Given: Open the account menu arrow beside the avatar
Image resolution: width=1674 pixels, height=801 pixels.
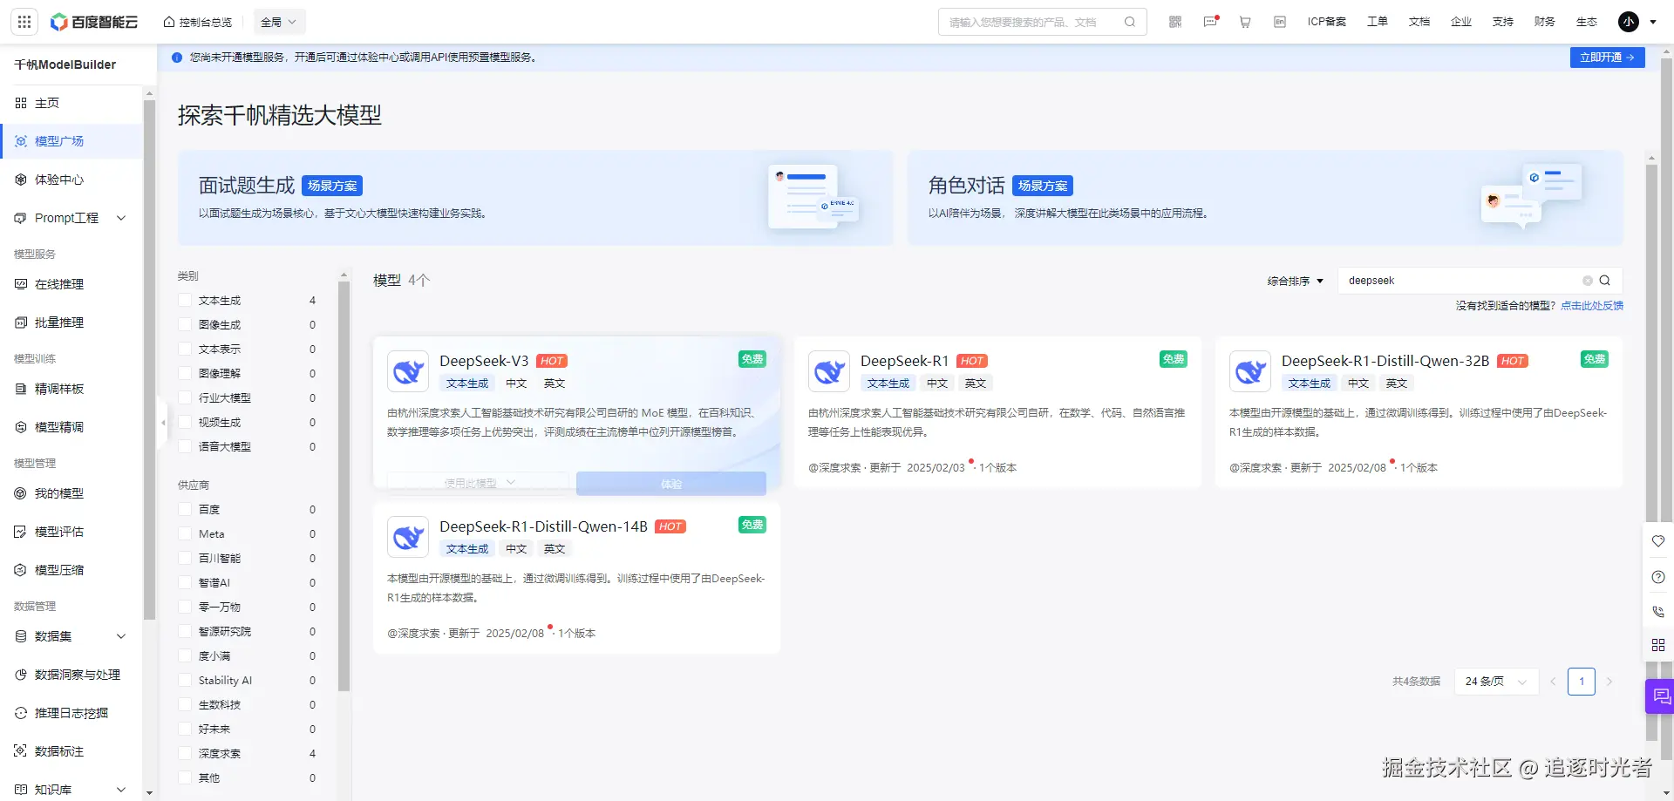Looking at the screenshot, I should (1653, 22).
